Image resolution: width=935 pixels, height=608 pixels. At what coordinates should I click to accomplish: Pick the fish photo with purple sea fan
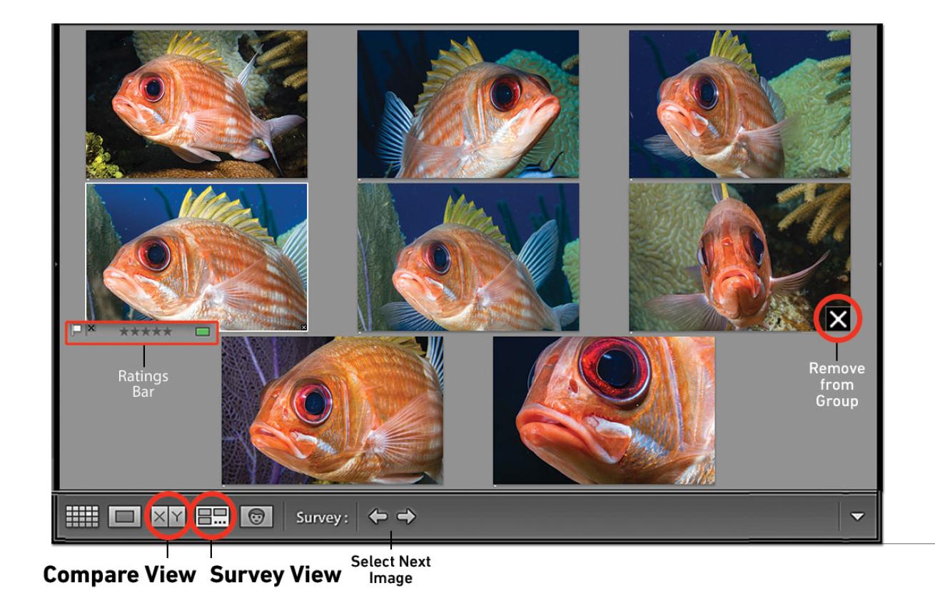[332, 410]
